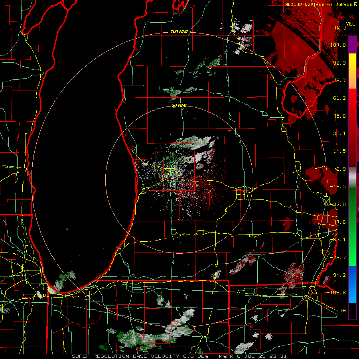Viewport: 359px width, 359px height.
Task: Click the -47.6 legend value
Action: click(x=338, y=222)
